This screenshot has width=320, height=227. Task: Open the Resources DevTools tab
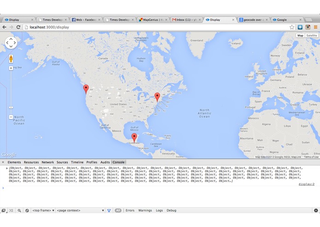31,162
